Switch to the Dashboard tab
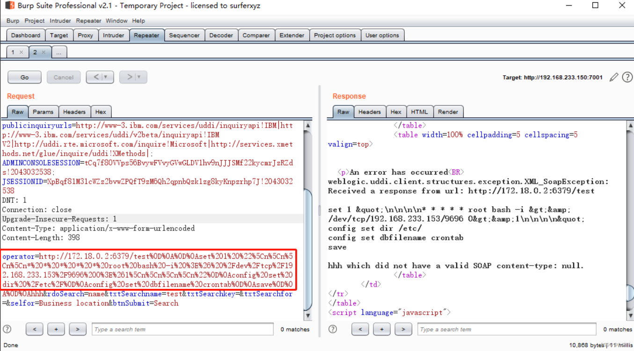Viewport: 634px width, 351px height. [26, 35]
